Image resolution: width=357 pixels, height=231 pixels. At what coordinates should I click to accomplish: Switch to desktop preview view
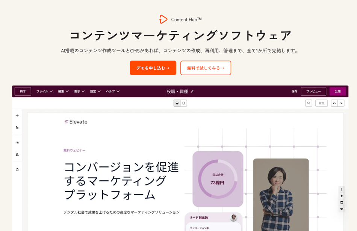(177, 103)
